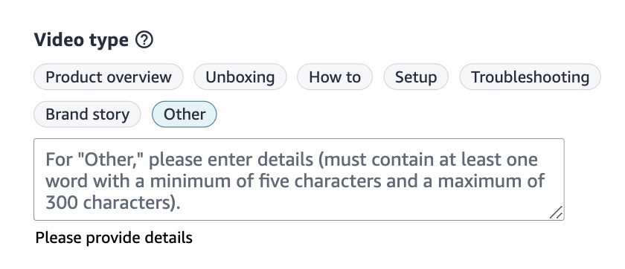
Task: Focus the Other details text area
Action: pos(299,180)
